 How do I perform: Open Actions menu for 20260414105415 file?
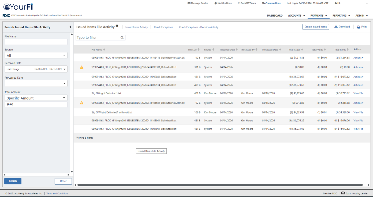[358, 58]
